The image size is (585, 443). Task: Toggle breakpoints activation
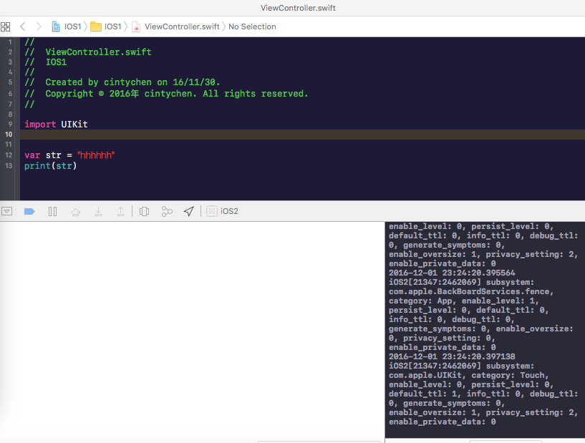(29, 211)
